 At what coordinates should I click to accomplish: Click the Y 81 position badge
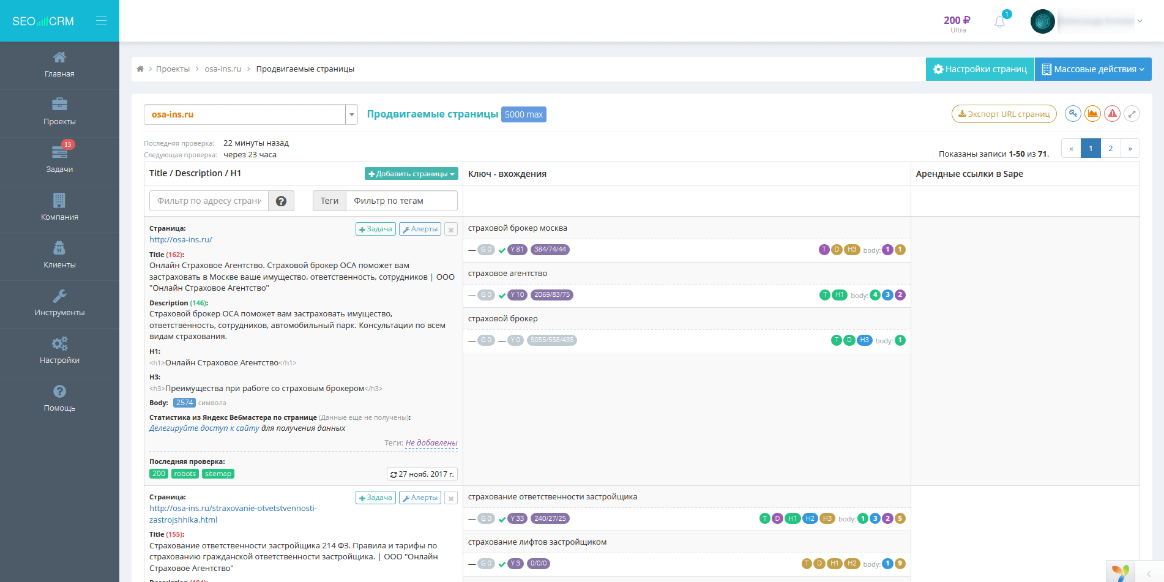[x=518, y=250]
